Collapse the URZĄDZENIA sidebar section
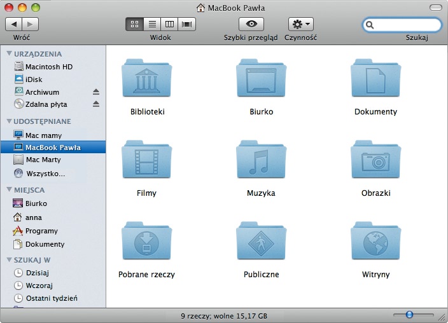Screen dimensions: 448x323 pos(9,53)
